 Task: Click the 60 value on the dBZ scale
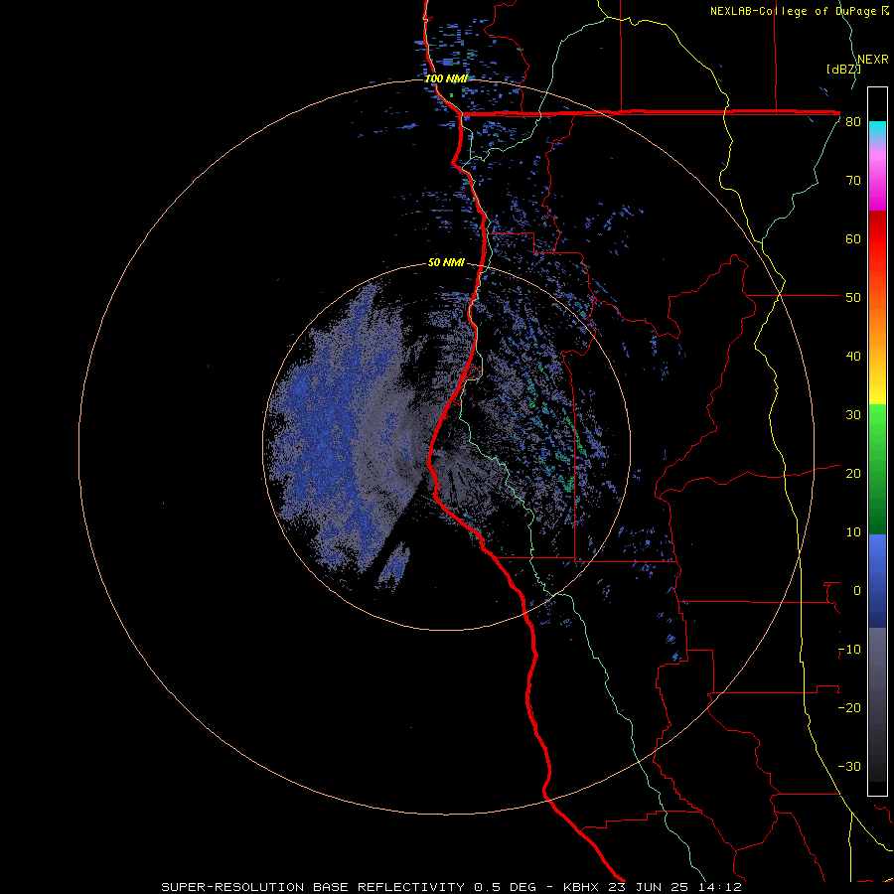click(853, 238)
